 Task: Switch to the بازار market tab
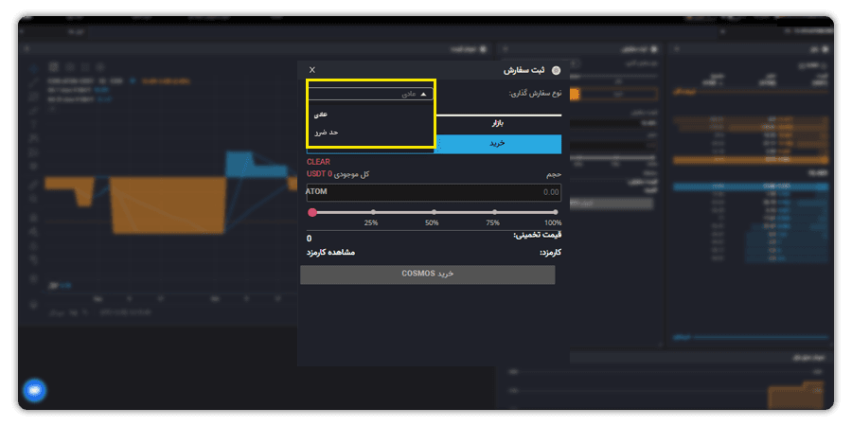coord(498,123)
